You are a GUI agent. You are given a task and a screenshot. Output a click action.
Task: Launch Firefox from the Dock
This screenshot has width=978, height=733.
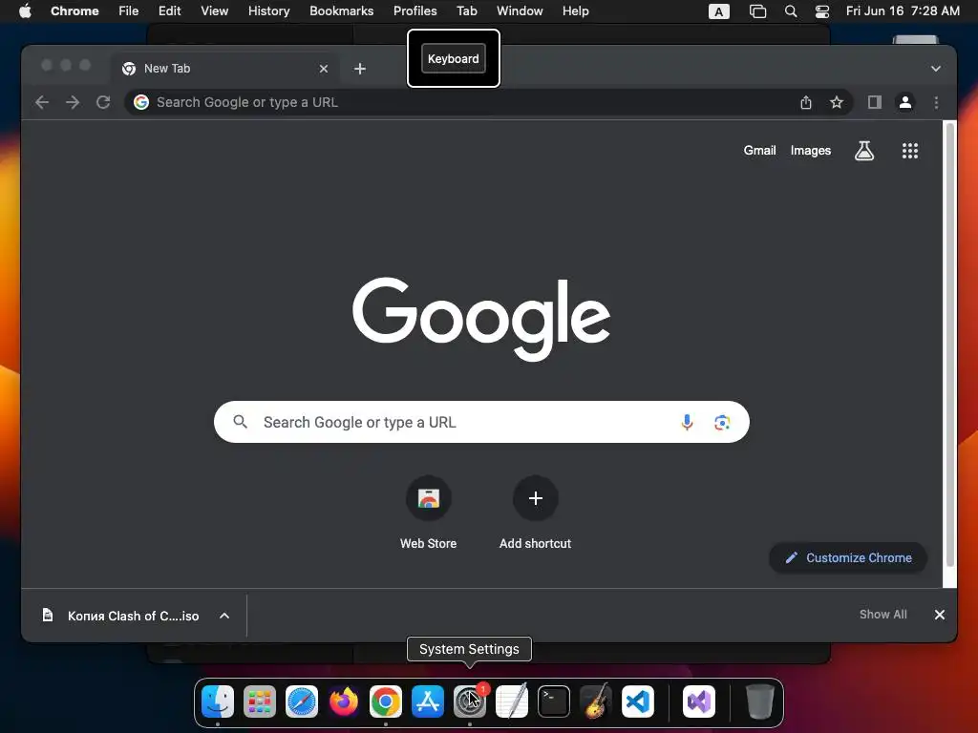[x=344, y=702]
